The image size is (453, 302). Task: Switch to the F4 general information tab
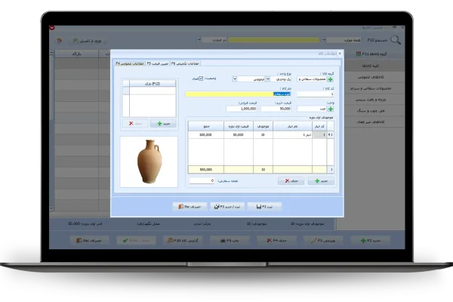(130, 63)
